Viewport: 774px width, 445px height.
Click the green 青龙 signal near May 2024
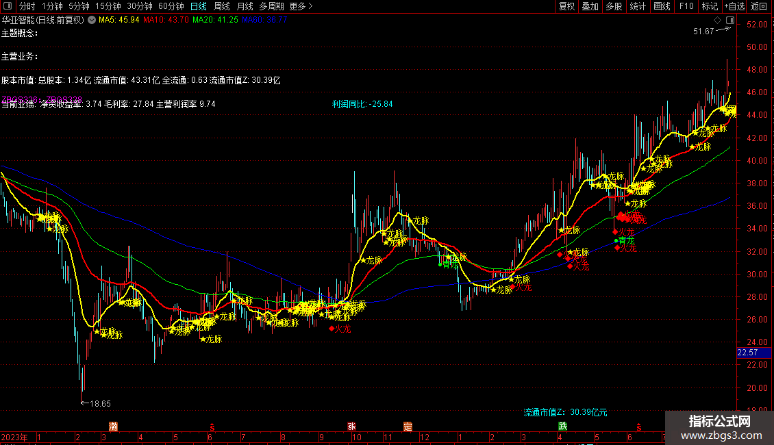point(625,241)
